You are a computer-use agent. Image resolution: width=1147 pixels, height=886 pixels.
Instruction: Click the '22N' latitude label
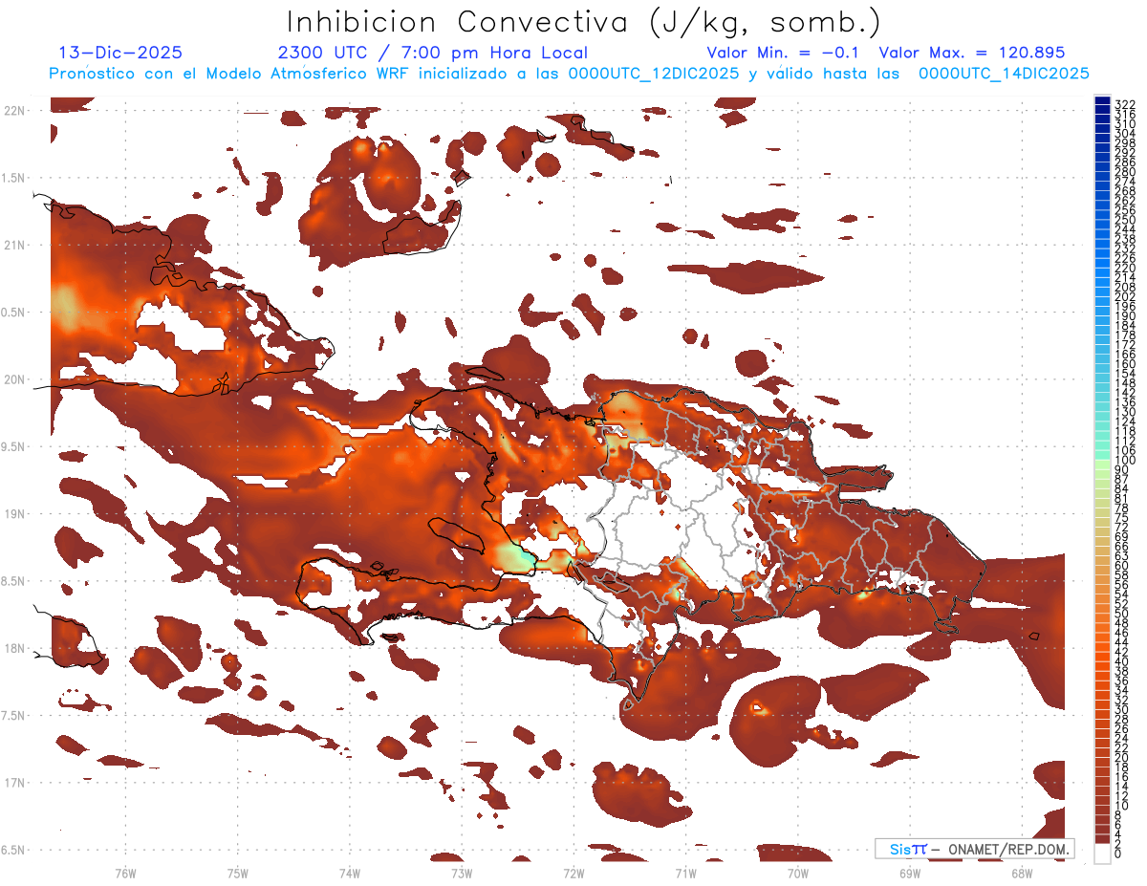13,111
